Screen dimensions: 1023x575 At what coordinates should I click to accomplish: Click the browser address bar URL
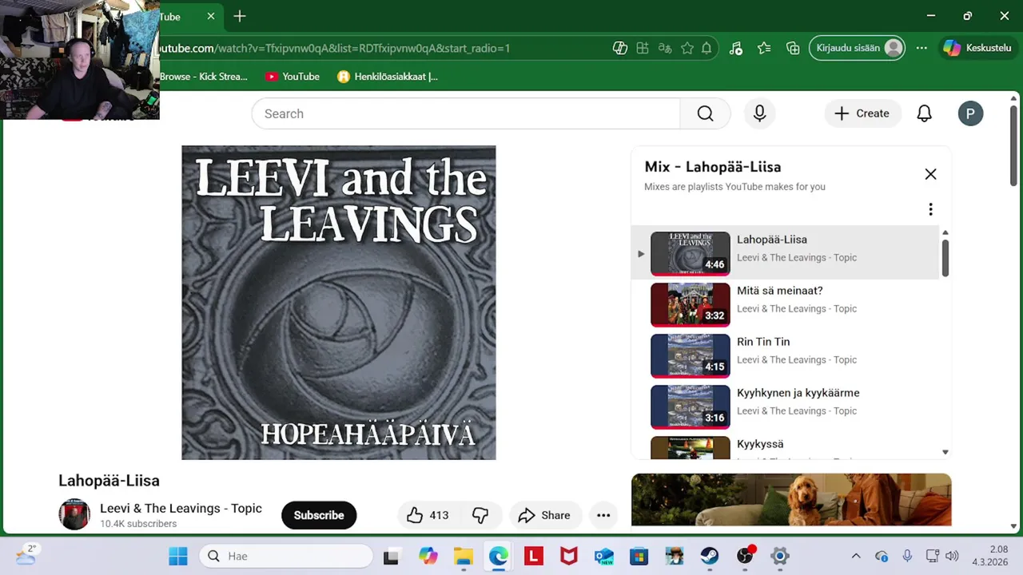tap(334, 48)
